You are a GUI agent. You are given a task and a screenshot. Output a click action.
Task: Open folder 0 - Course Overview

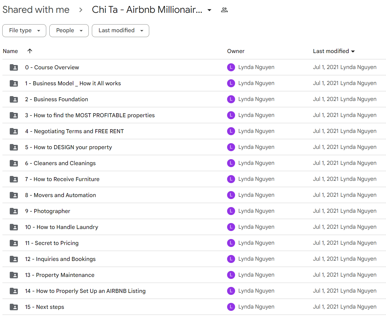tap(52, 67)
